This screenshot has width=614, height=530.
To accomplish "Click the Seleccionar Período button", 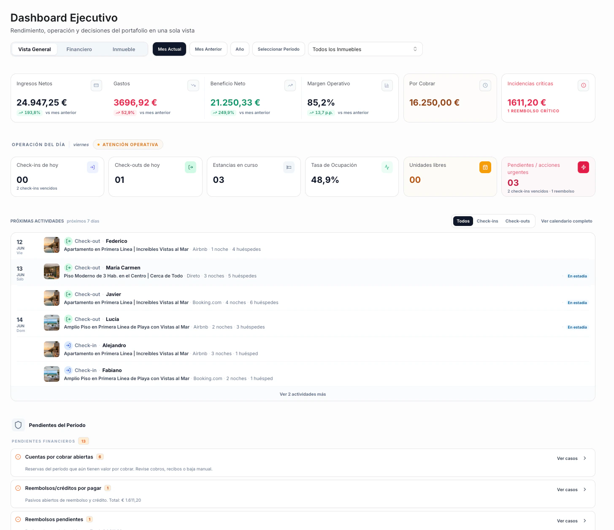I will click(279, 49).
